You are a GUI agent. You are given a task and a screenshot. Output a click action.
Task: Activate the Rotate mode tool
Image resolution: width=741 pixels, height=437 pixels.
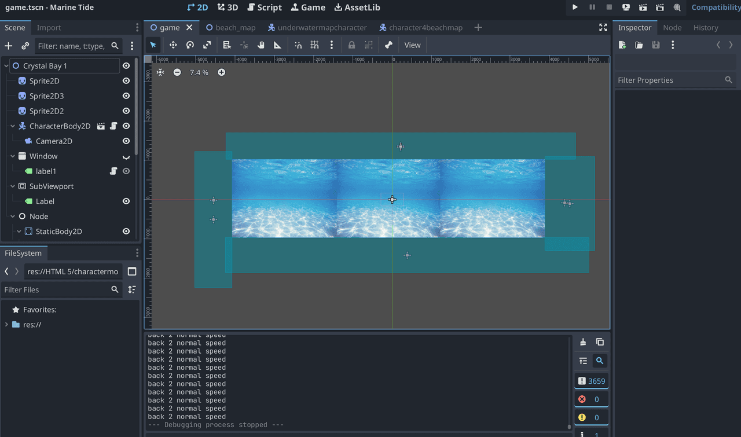tap(190, 45)
